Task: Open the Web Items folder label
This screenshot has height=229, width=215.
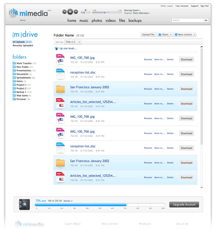Action: [22, 96]
